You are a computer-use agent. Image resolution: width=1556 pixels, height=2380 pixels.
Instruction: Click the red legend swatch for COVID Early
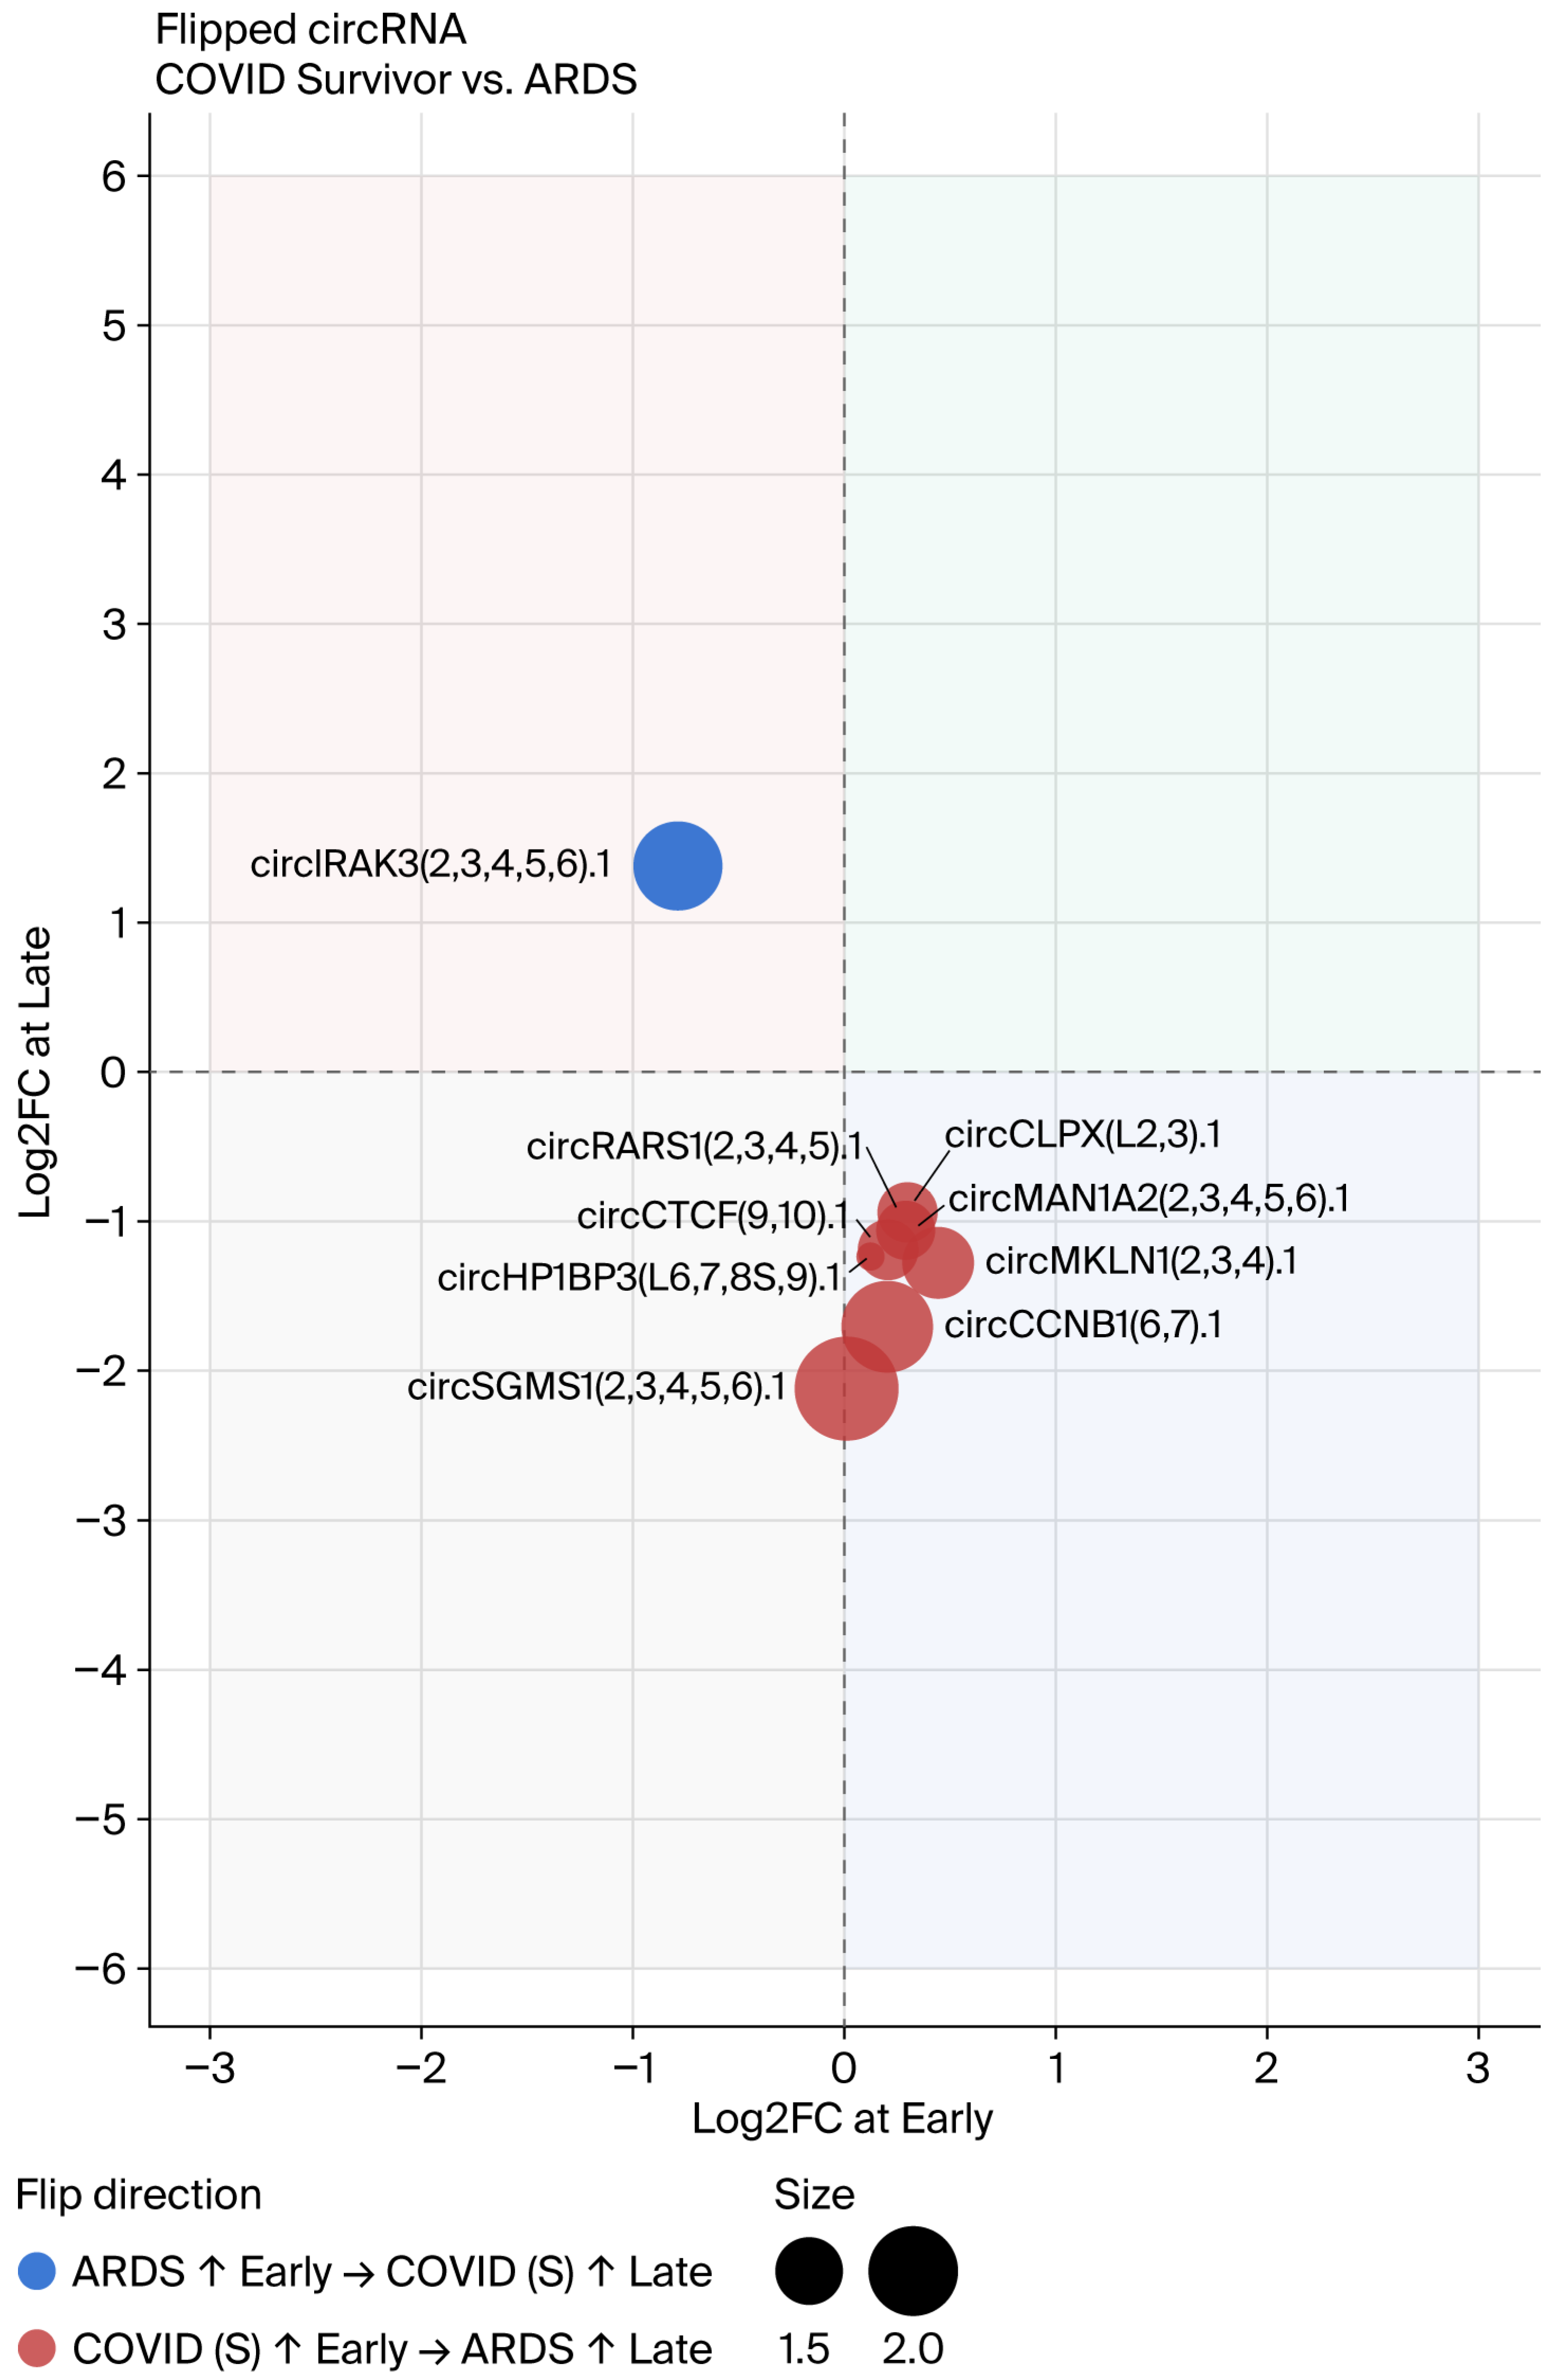click(37, 2348)
